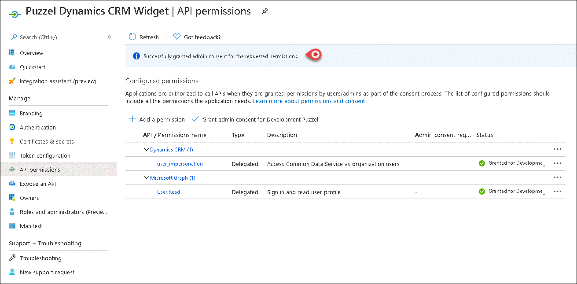Open the Learn more about permissions link
The height and width of the screenshot is (284, 577).
(309, 101)
